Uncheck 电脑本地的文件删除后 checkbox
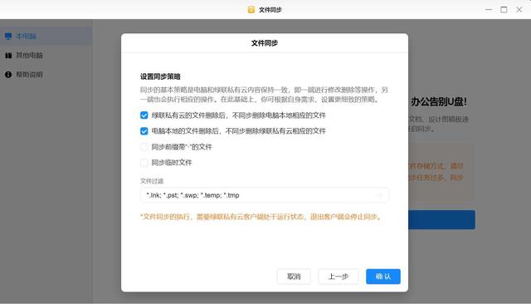 point(144,130)
